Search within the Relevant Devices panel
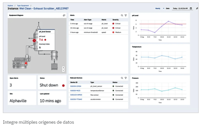This screenshot has width=201, height=127. 122,78
